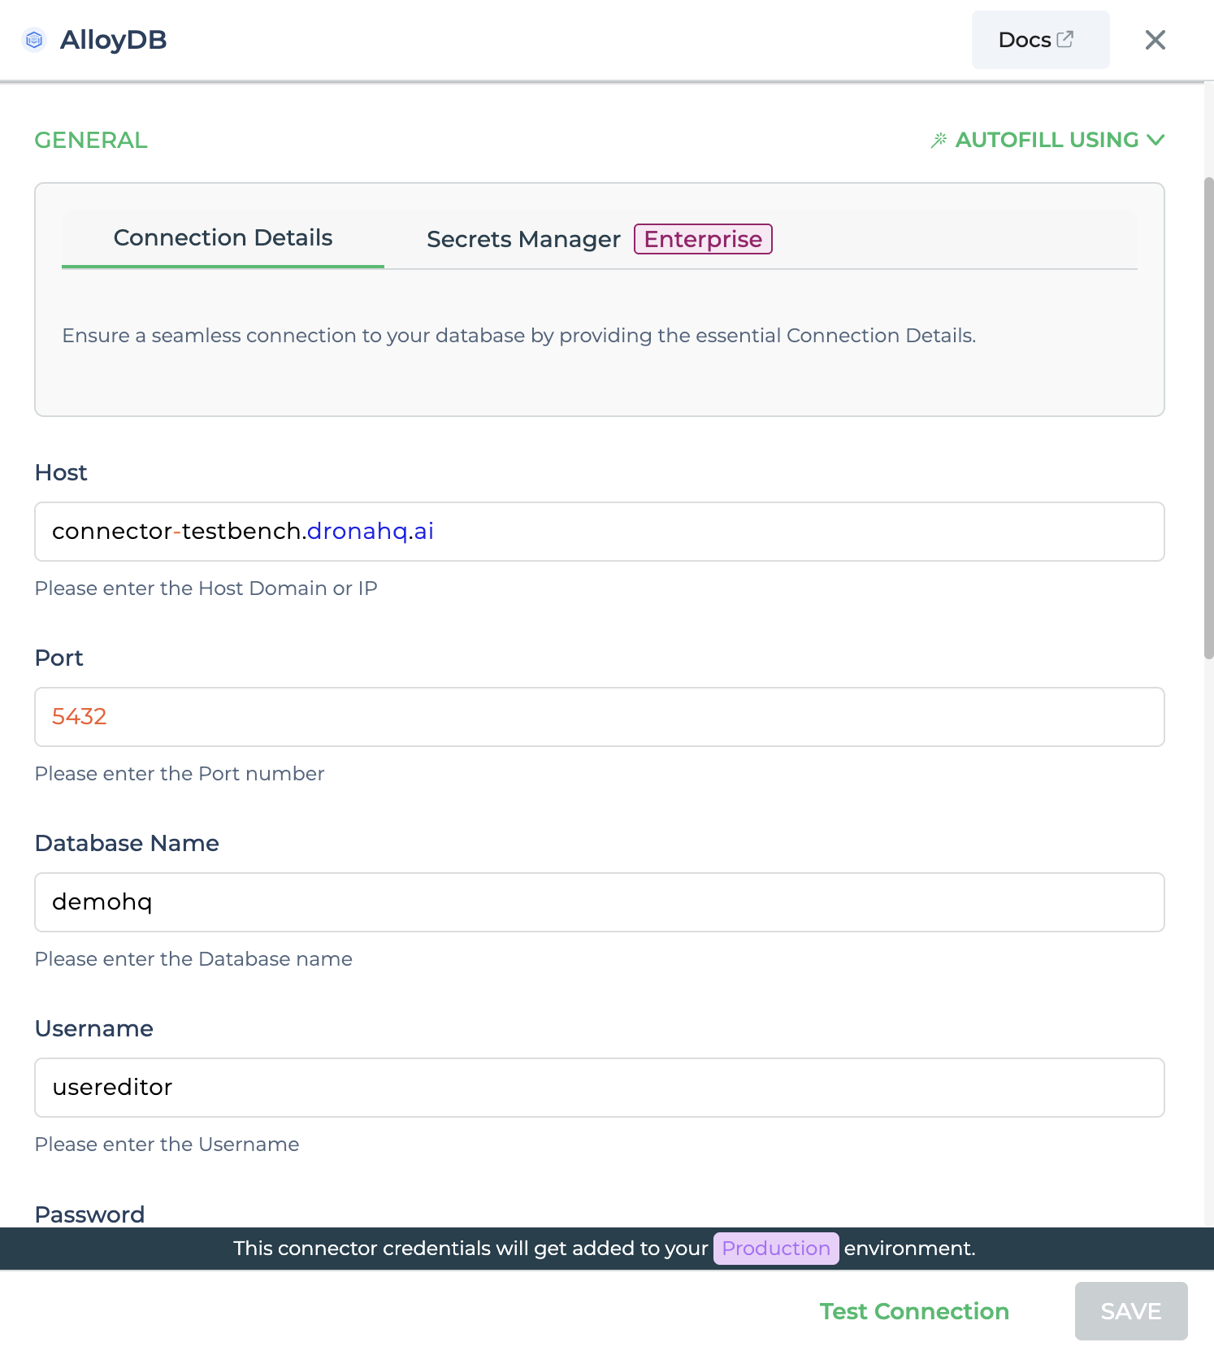Click the AlloyDB logo icon
Viewport: 1214px width, 1351px height.
tap(34, 39)
